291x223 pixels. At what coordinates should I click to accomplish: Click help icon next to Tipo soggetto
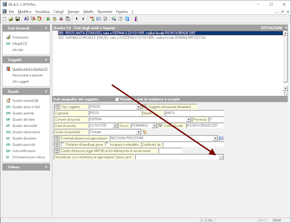click(57, 107)
